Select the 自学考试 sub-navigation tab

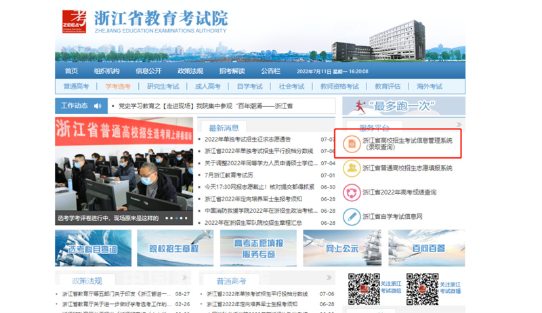249,86
